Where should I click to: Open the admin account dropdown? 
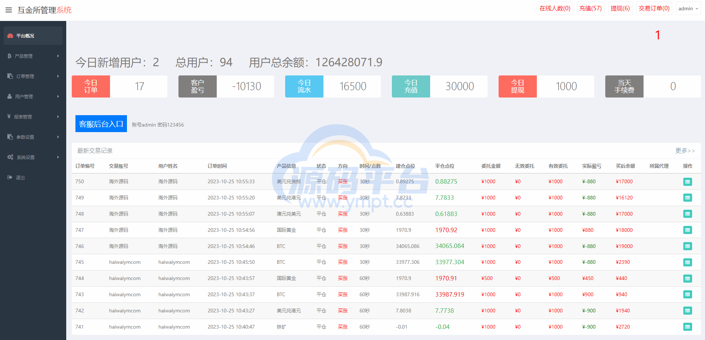click(x=688, y=8)
